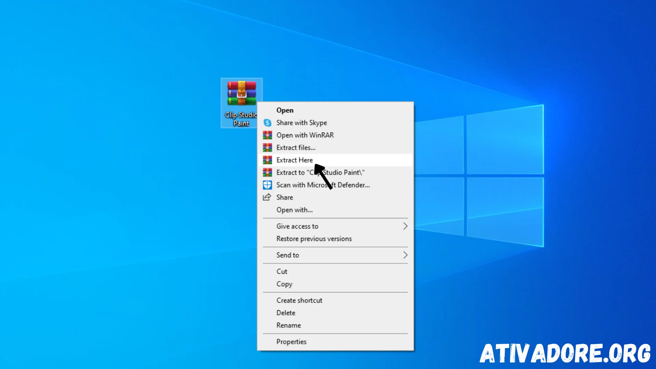
Task: Select Extract Here from context menu
Action: click(x=294, y=160)
